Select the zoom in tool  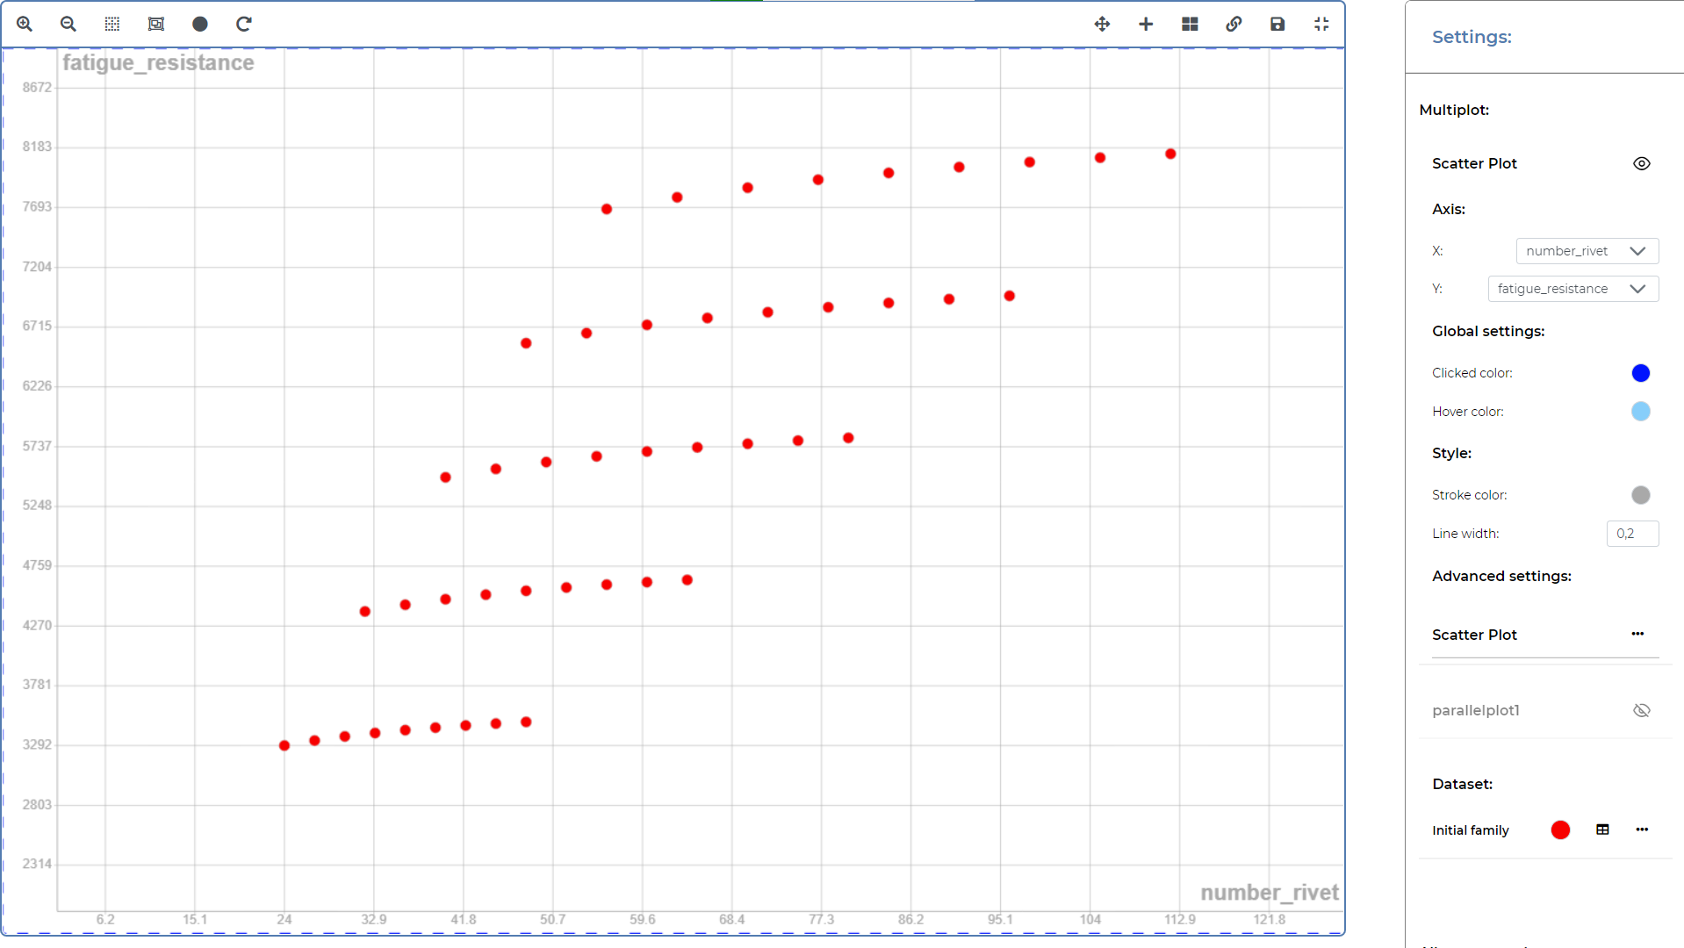click(x=24, y=24)
